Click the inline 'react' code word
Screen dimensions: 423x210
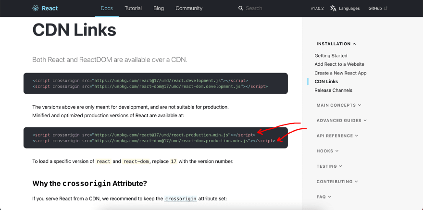[x=104, y=161]
